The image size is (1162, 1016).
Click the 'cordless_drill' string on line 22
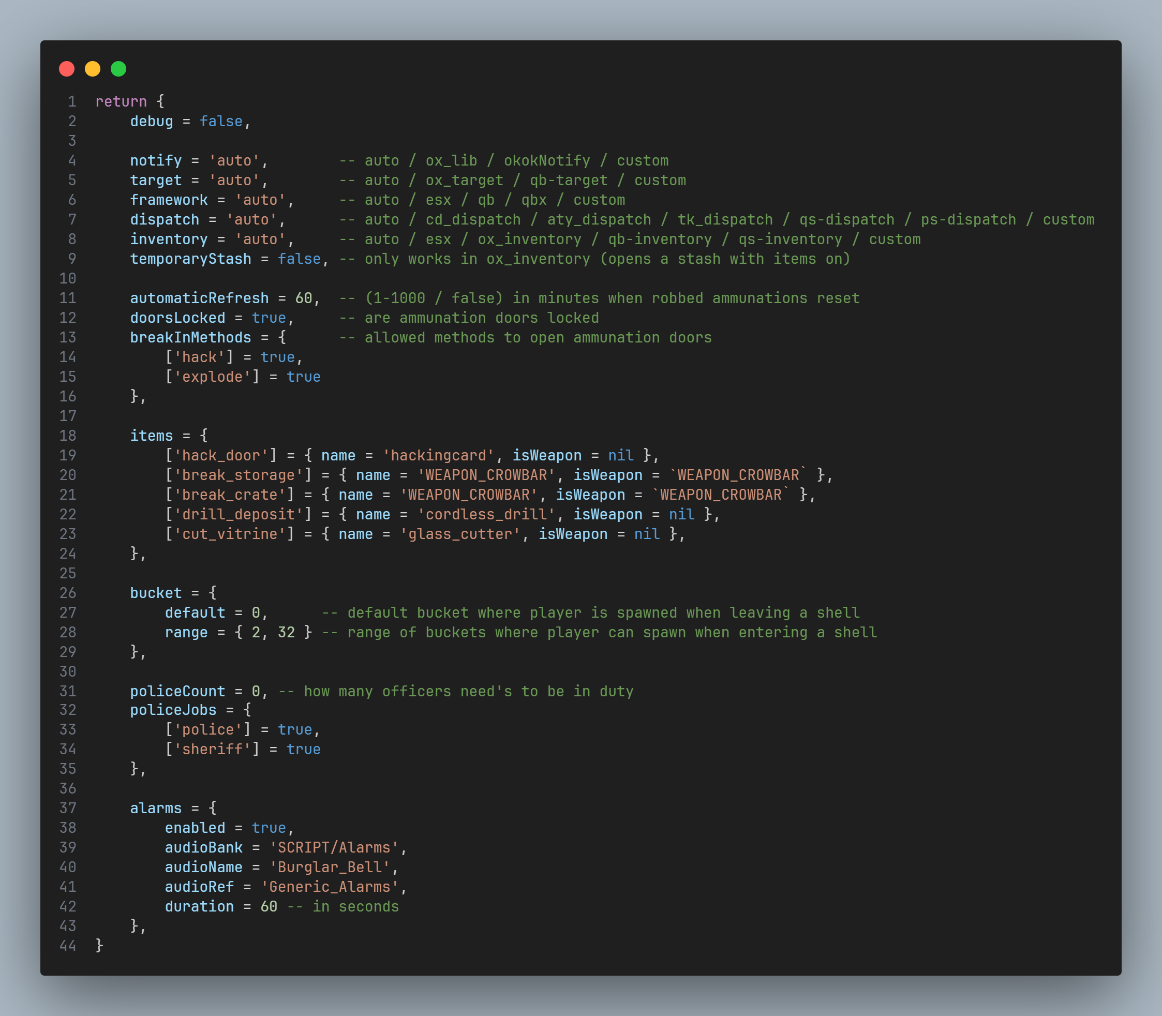pos(486,515)
